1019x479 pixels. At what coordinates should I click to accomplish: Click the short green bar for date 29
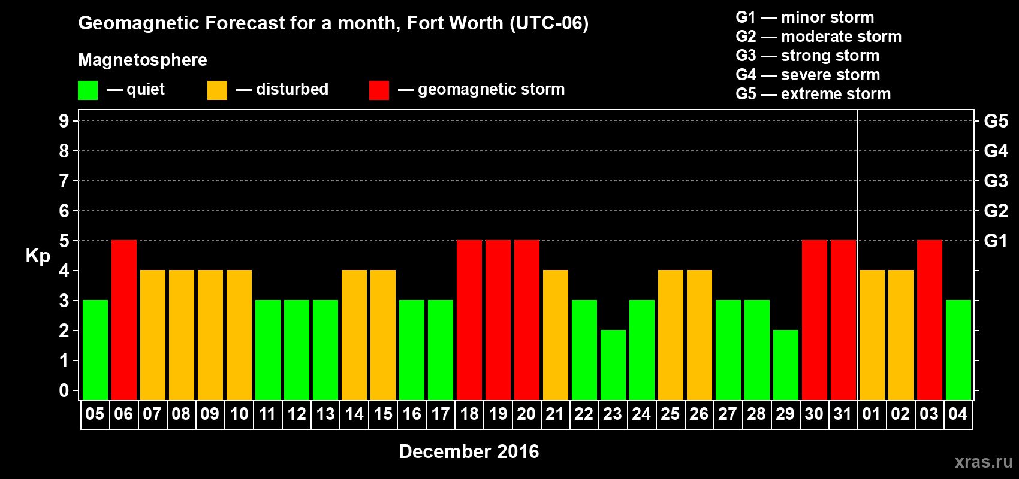click(786, 365)
